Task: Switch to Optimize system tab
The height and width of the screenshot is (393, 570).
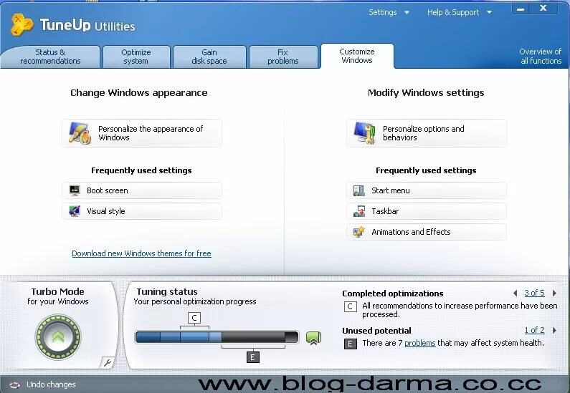Action: tap(136, 57)
